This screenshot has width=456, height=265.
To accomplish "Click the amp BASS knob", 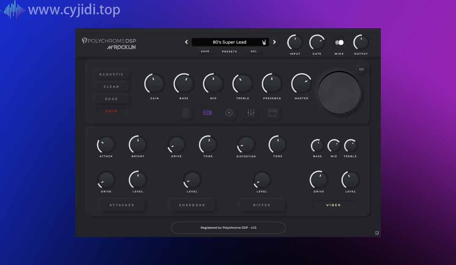I will [184, 84].
